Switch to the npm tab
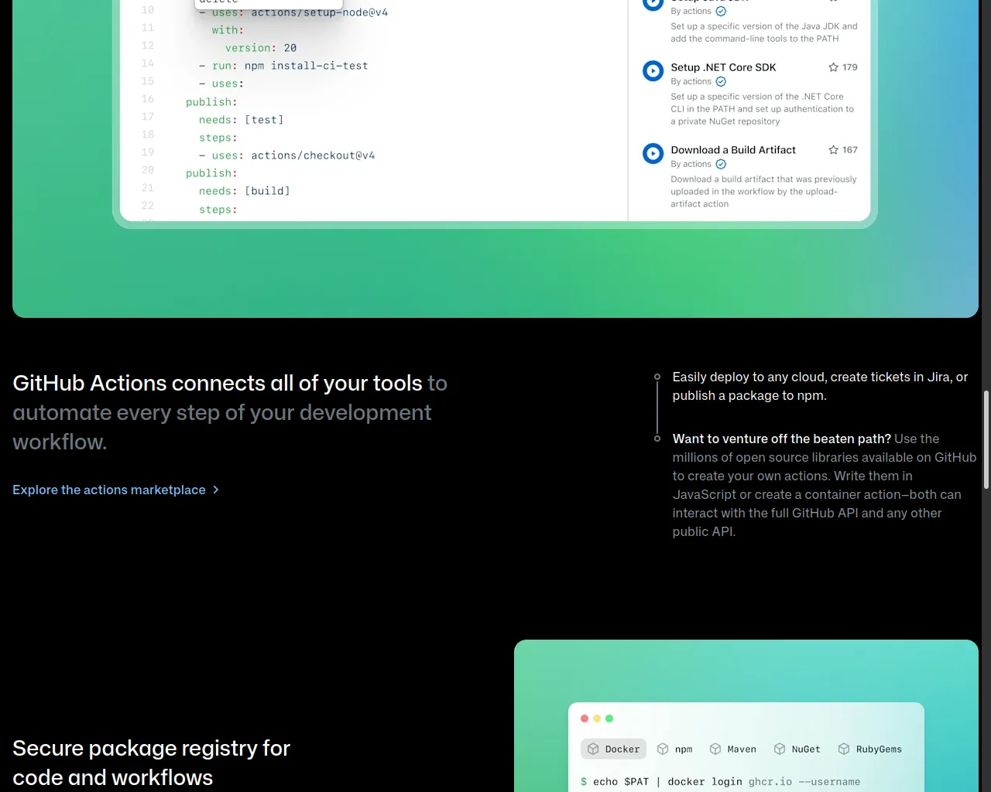Screen dimensions: 991x792 [674, 749]
